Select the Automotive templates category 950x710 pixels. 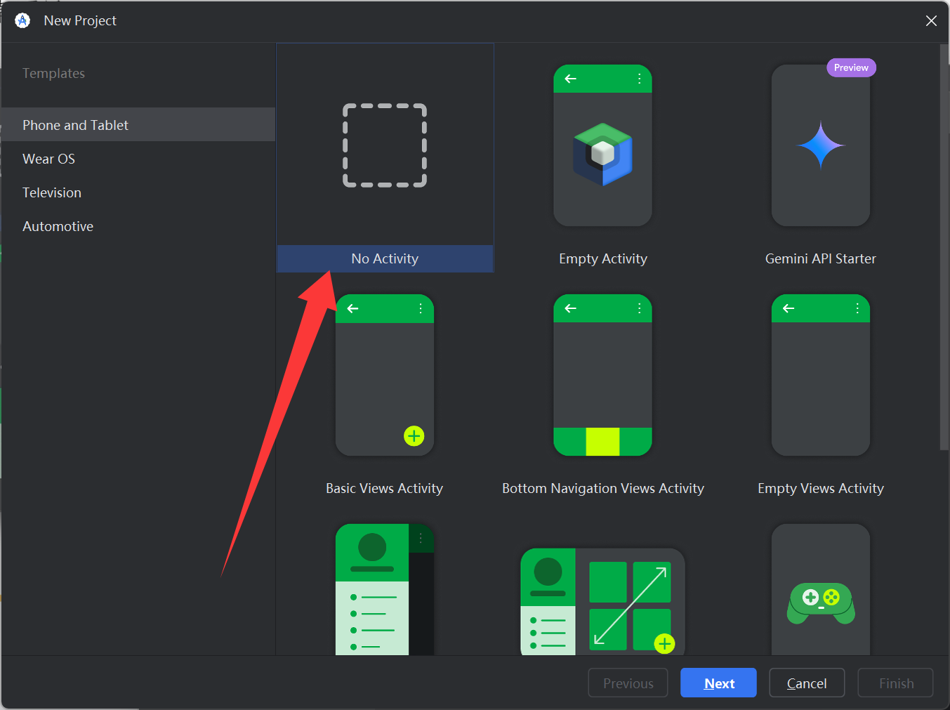tap(58, 226)
